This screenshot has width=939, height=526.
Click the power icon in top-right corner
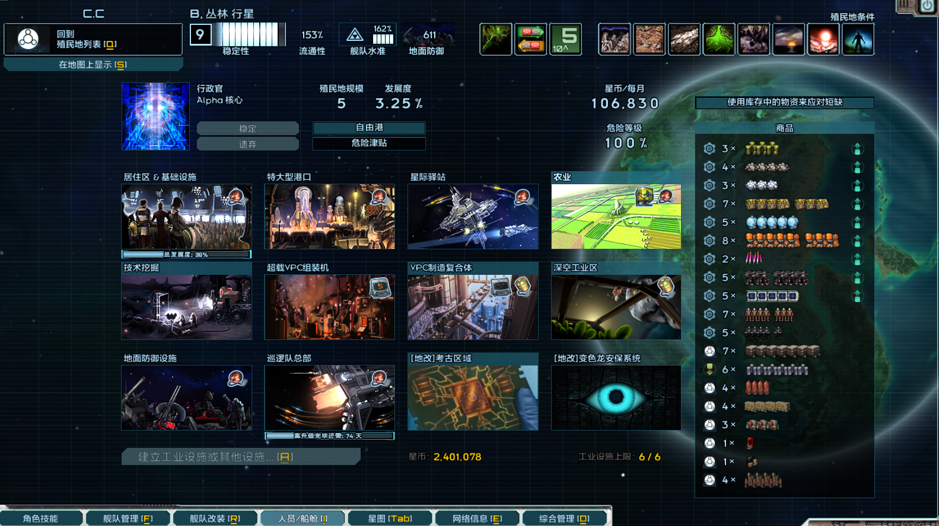927,7
